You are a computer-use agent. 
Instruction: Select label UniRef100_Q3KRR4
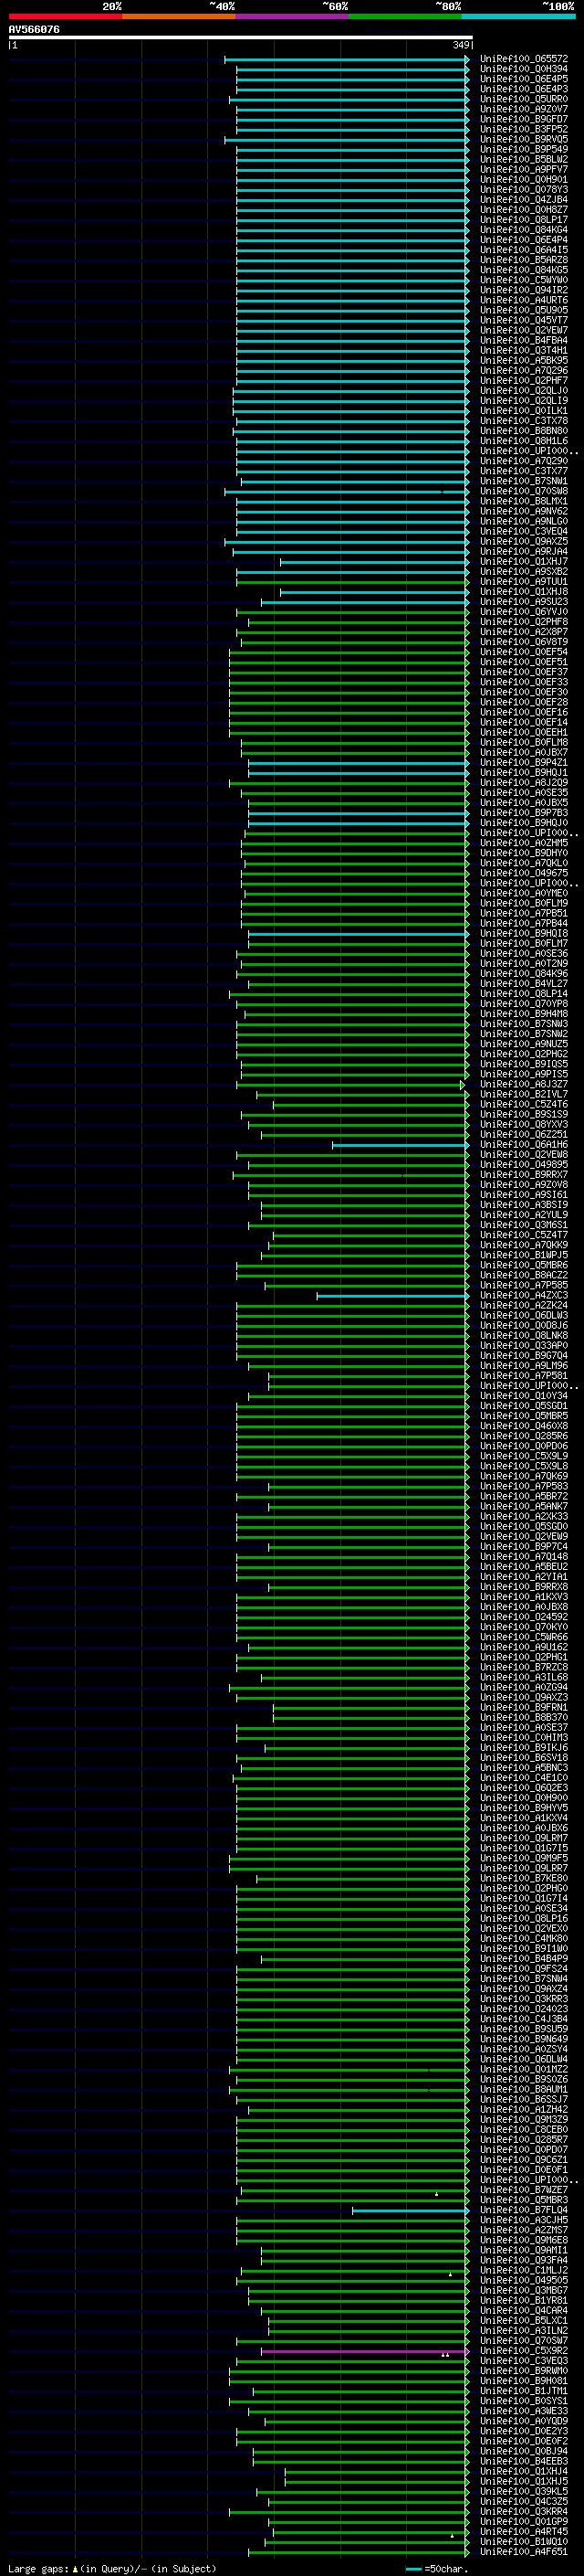(524, 2512)
